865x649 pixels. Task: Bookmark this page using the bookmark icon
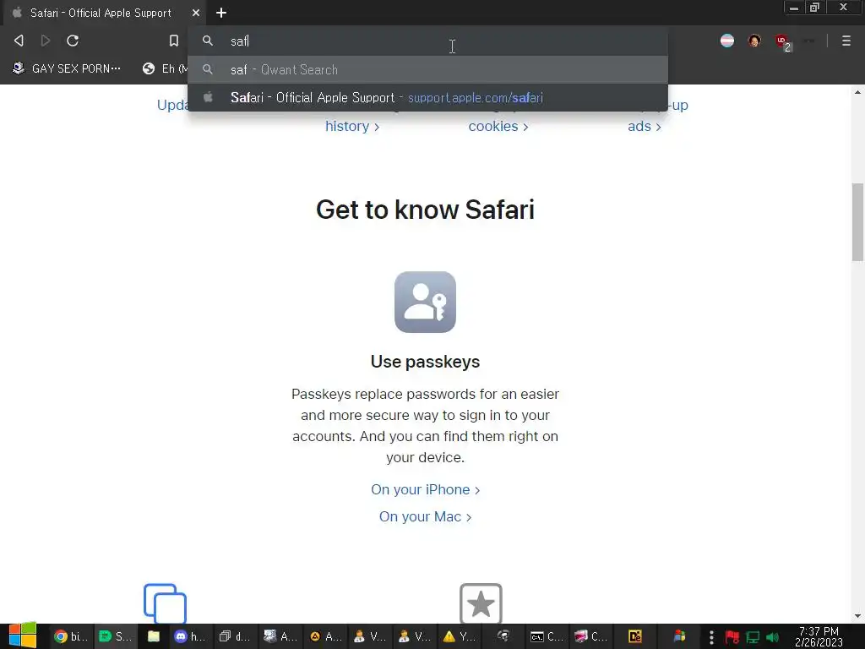point(174,41)
